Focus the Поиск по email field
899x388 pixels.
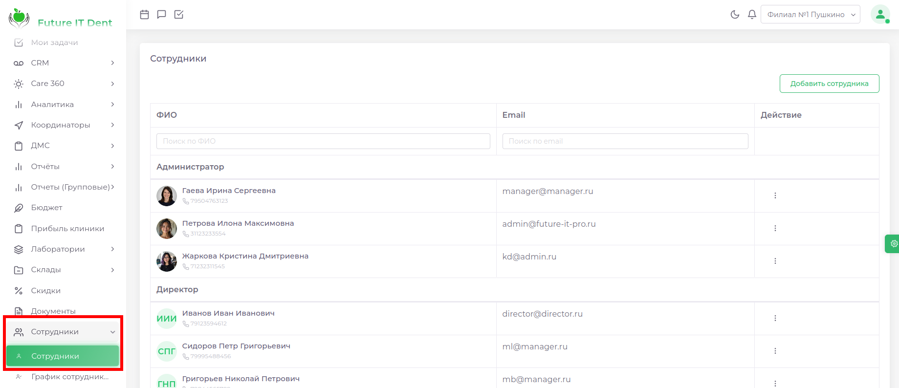pos(625,141)
